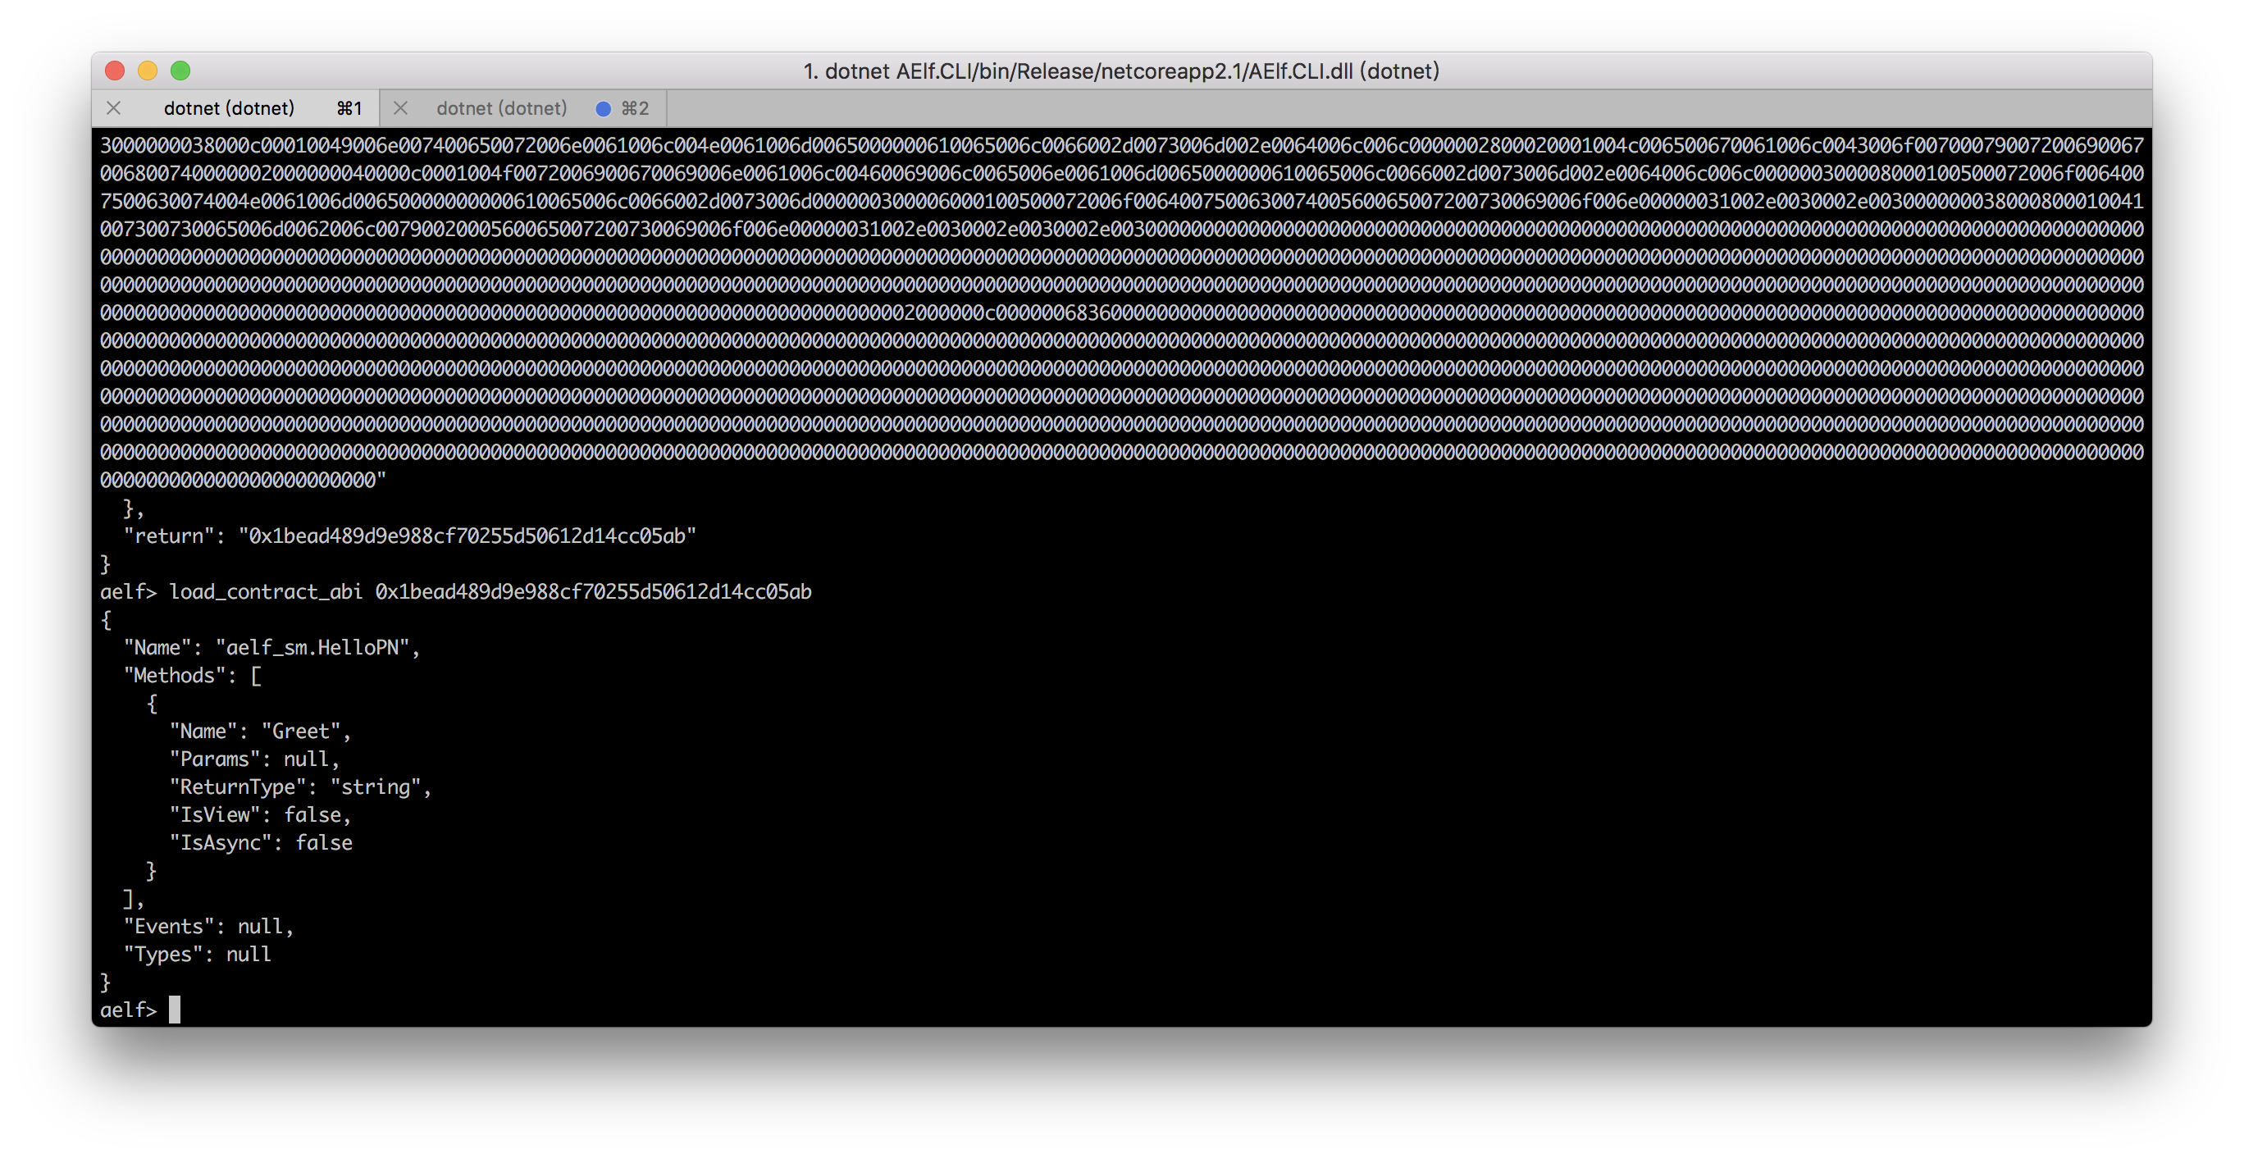
Task: Click the "Greet" method name
Action: click(x=300, y=731)
